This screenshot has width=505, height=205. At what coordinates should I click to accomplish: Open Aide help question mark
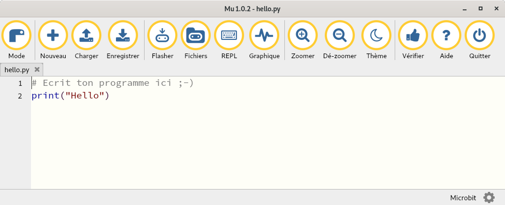click(446, 35)
